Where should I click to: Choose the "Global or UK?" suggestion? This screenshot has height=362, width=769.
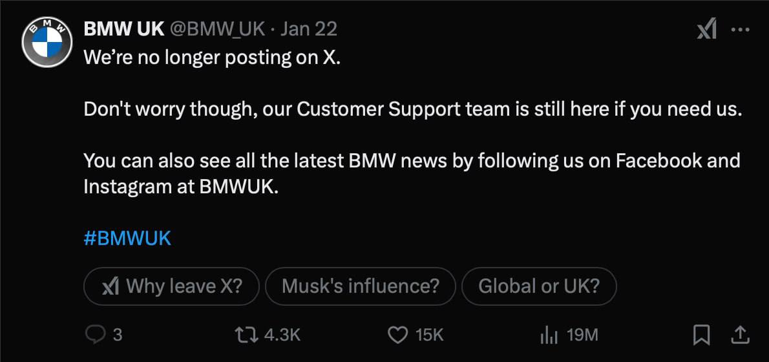click(x=539, y=286)
